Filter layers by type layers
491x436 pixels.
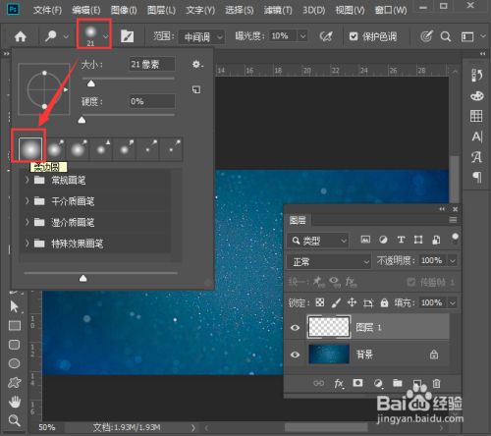point(401,240)
